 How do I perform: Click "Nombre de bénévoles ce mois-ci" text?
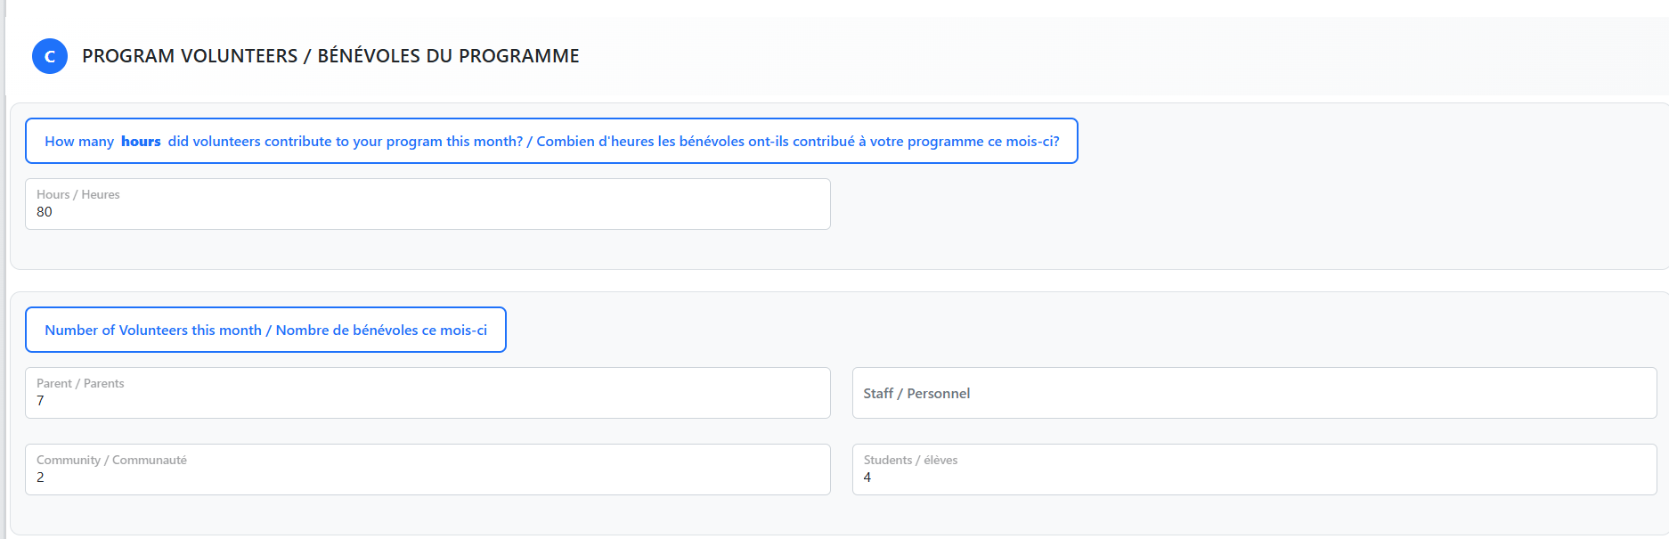coord(381,331)
